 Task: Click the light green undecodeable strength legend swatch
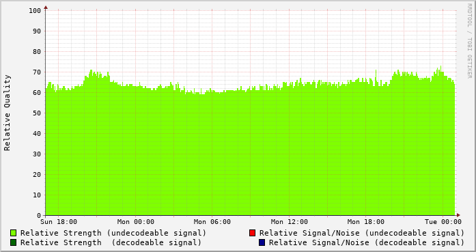(x=14, y=233)
